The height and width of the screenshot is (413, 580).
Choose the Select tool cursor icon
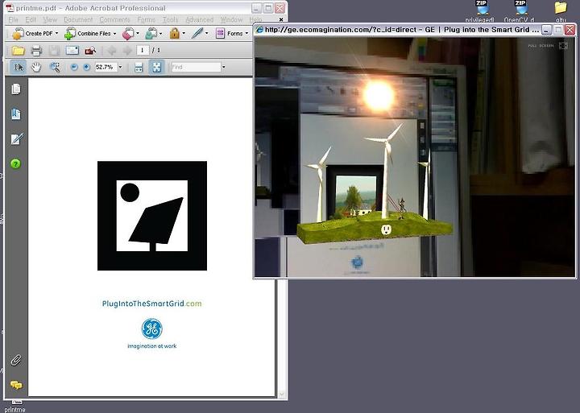click(x=18, y=68)
